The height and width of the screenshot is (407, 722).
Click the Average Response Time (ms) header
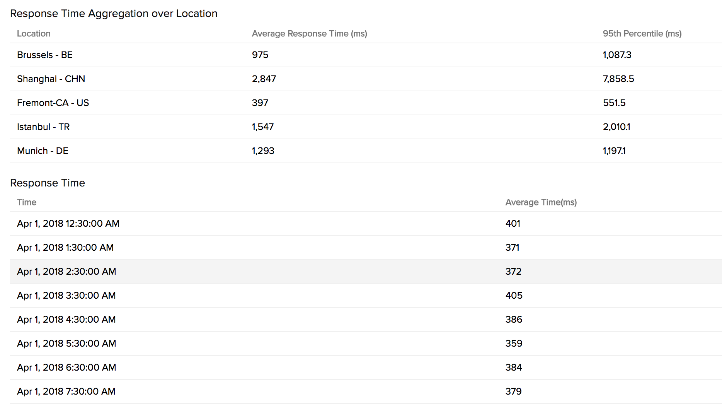[309, 34]
